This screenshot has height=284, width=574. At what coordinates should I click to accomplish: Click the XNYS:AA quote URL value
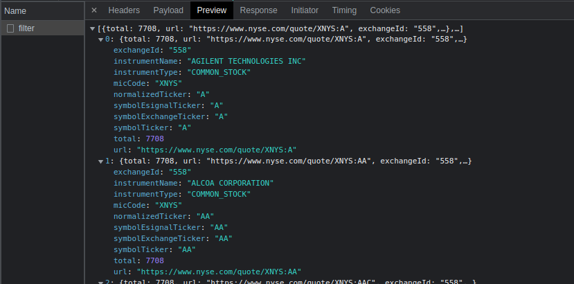pyautogui.click(x=219, y=271)
